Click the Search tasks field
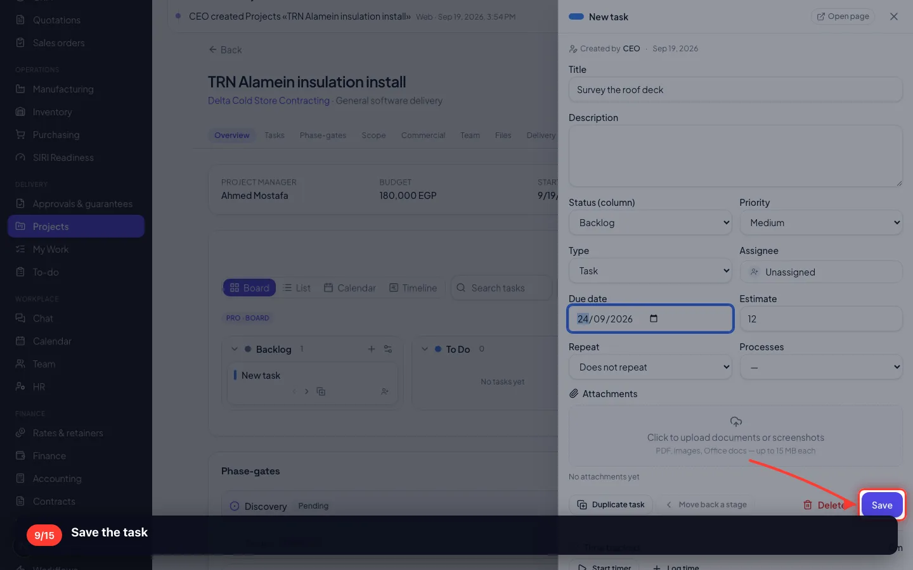Viewport: 913px width, 570px height. click(502, 288)
